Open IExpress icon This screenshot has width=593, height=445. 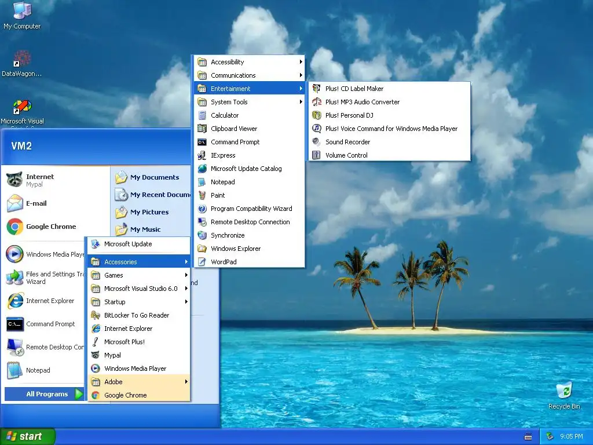[202, 155]
